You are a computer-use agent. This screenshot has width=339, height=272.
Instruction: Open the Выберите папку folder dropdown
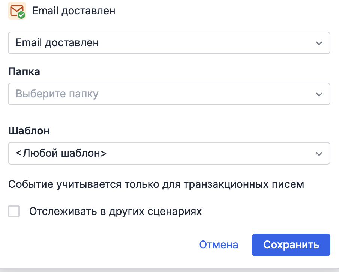pos(169,94)
